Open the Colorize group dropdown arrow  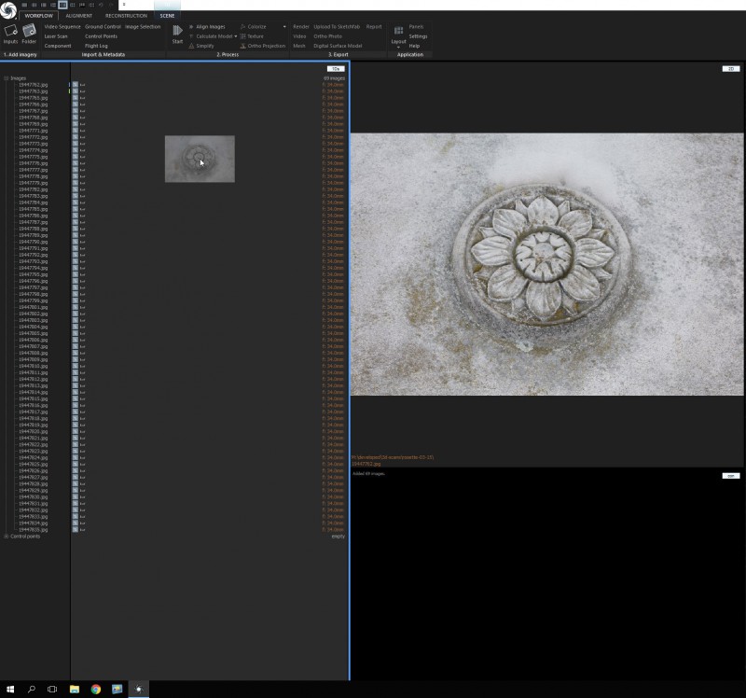coord(284,27)
